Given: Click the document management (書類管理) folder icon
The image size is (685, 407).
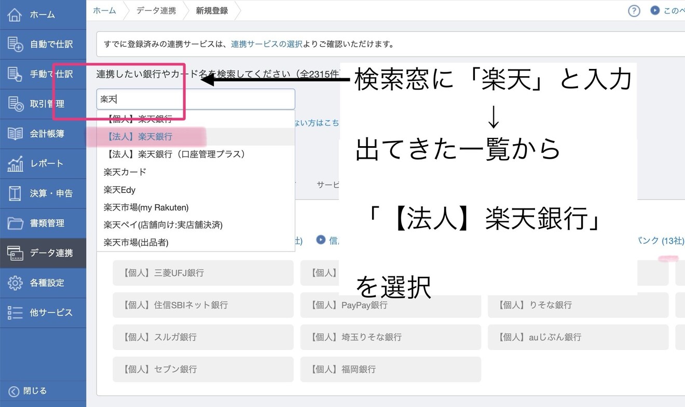Looking at the screenshot, I should coord(15,223).
